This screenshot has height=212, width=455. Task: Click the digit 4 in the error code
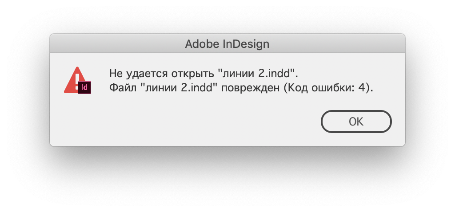click(x=361, y=88)
